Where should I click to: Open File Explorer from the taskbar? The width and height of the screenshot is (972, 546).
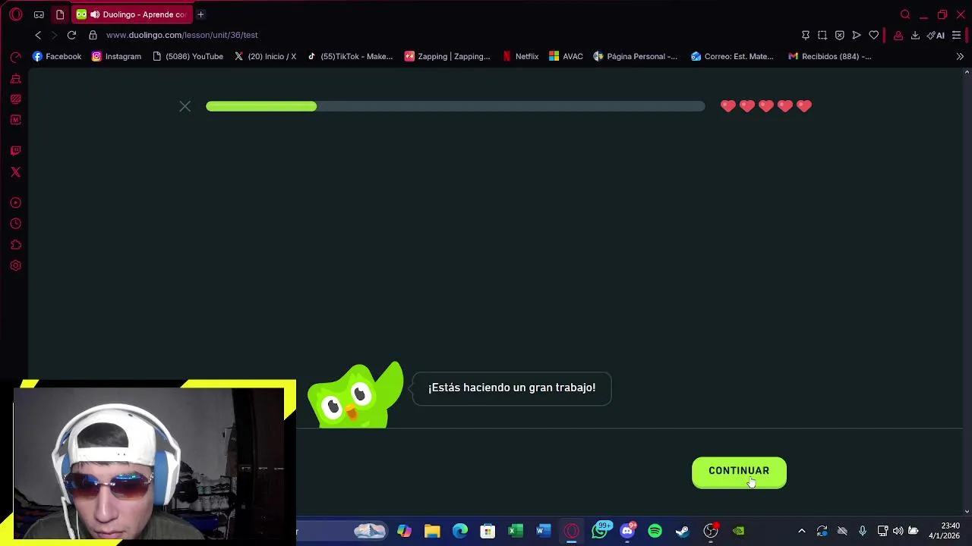[x=432, y=531]
